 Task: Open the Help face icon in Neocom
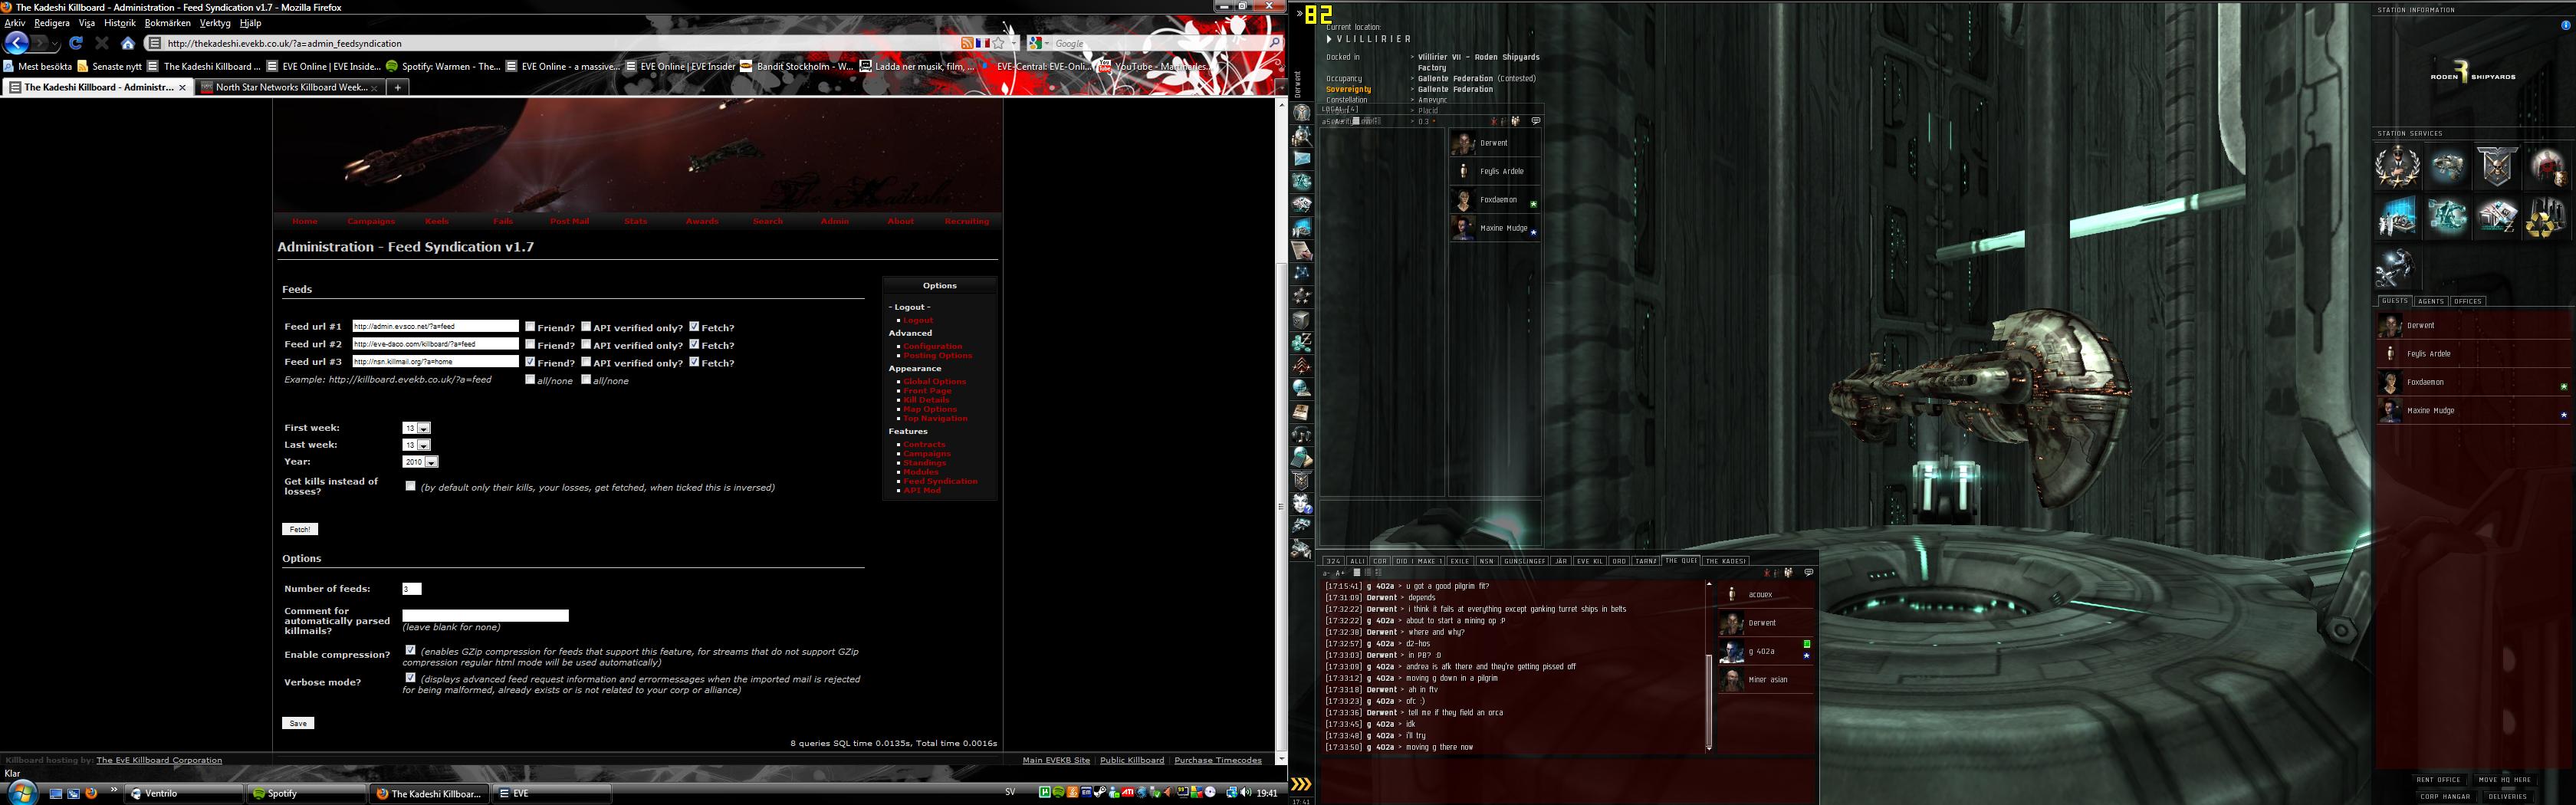coord(1302,504)
